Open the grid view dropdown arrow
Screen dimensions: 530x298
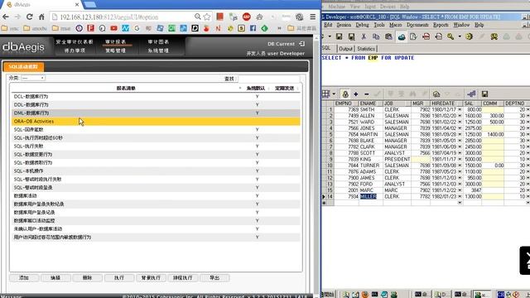pos(334,94)
